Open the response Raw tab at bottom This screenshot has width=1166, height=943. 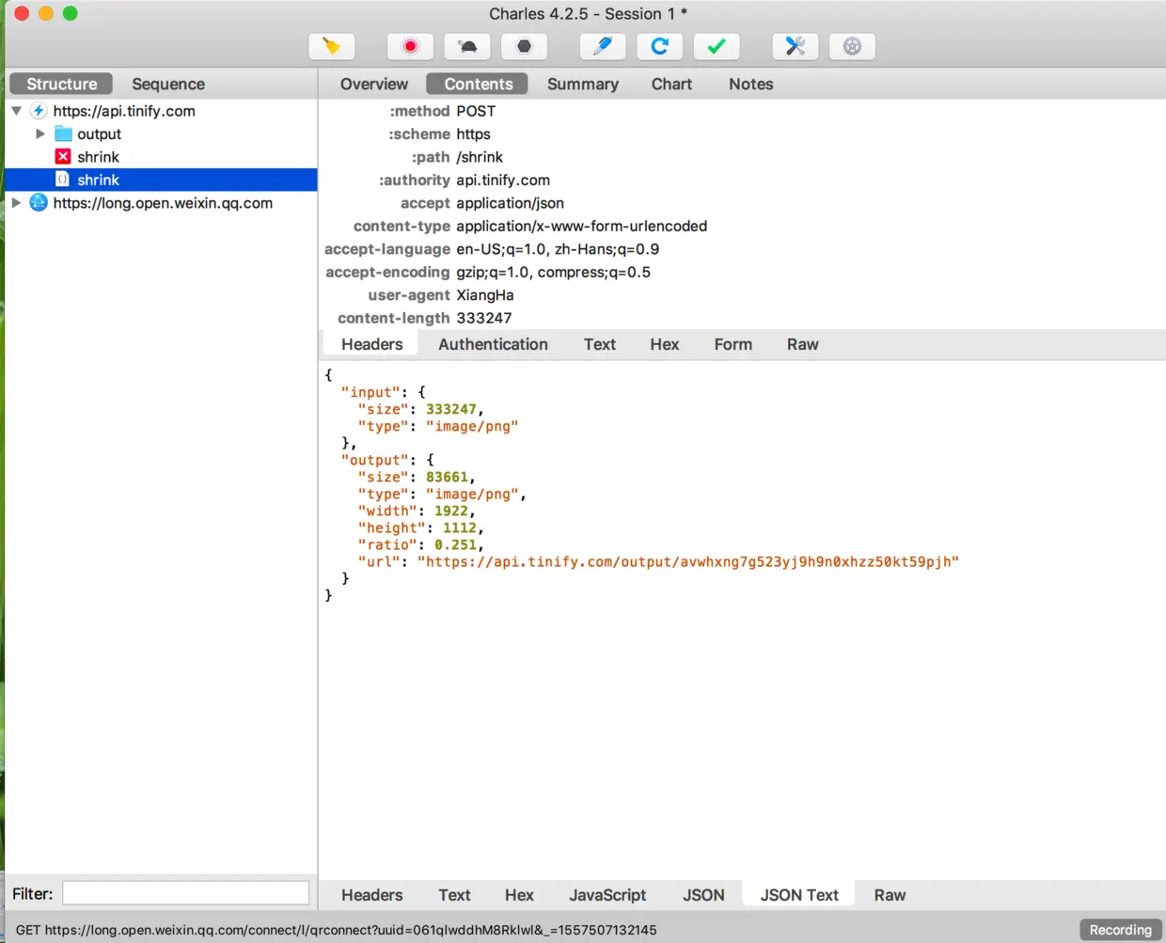[890, 895]
